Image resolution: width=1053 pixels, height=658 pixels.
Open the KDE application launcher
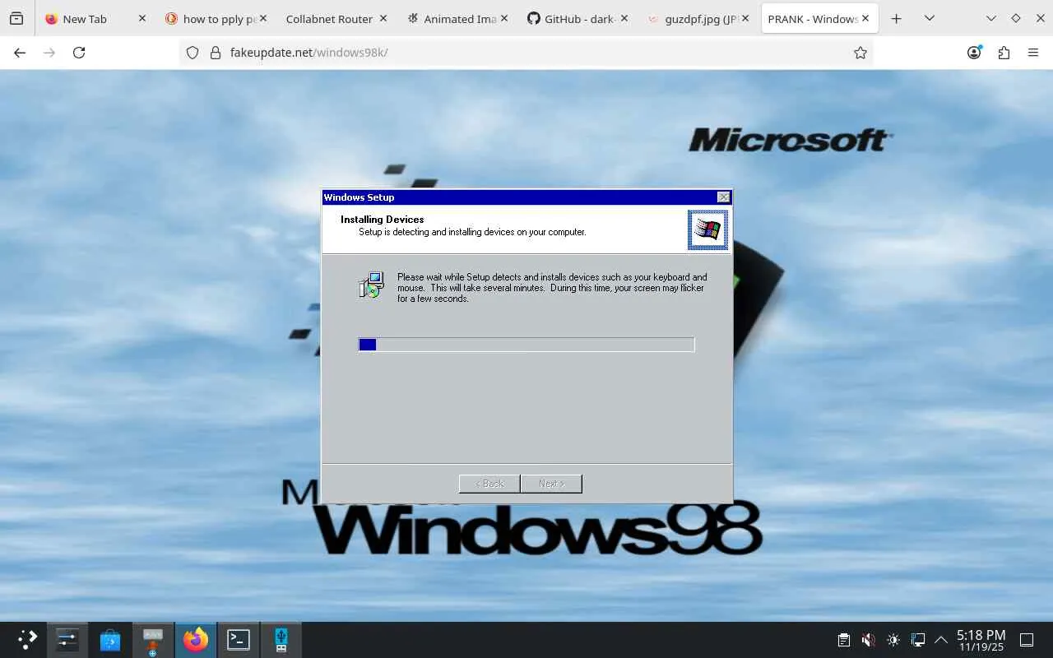(x=28, y=639)
